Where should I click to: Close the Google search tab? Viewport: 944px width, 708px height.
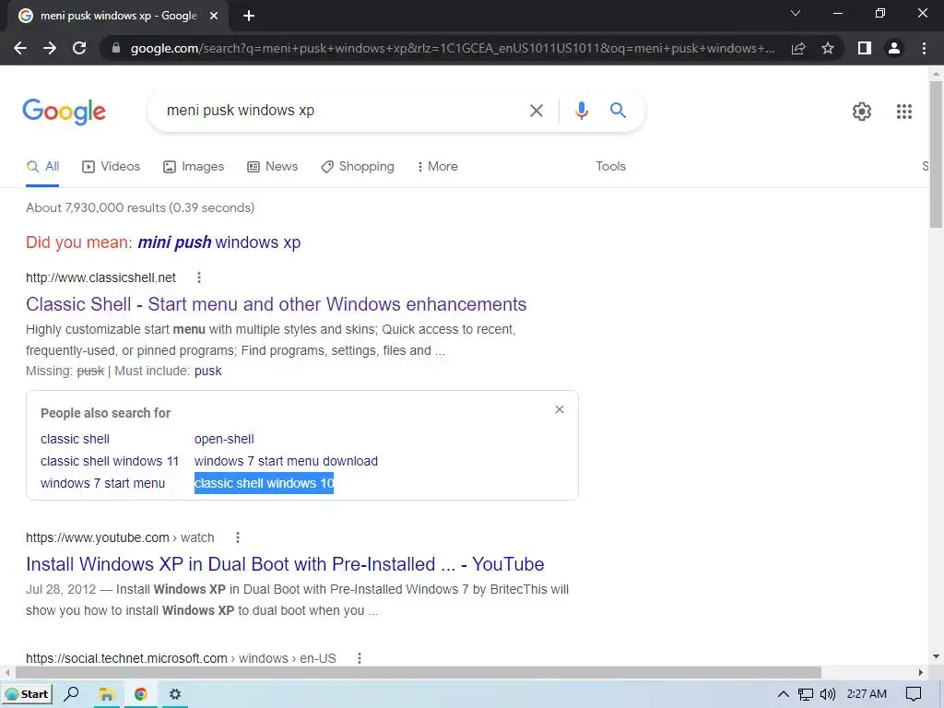click(x=214, y=16)
